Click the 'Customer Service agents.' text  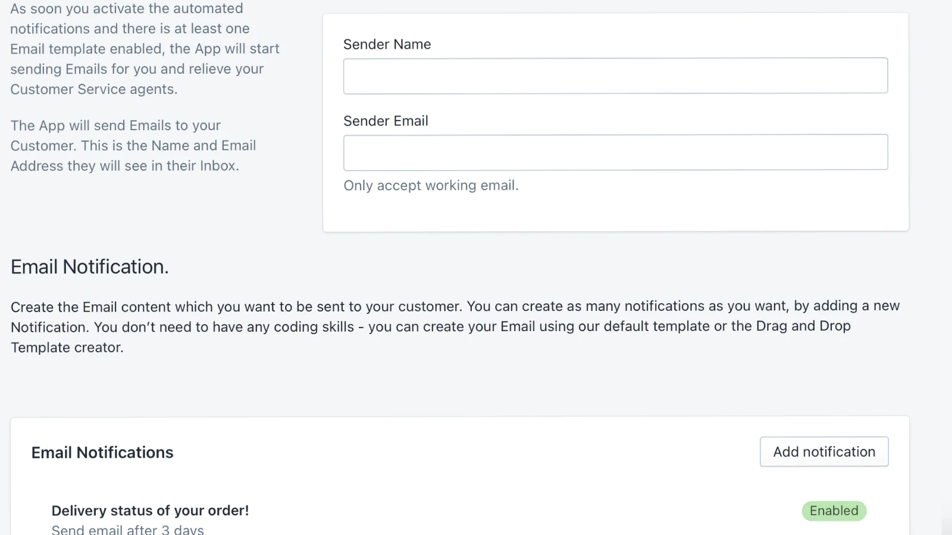[x=93, y=89]
